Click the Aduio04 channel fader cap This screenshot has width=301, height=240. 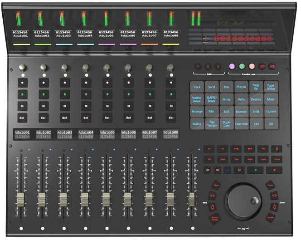pos(84,199)
